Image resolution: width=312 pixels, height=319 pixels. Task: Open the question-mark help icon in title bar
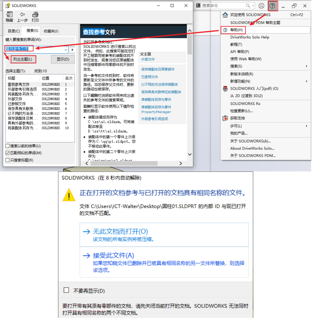(272, 6)
